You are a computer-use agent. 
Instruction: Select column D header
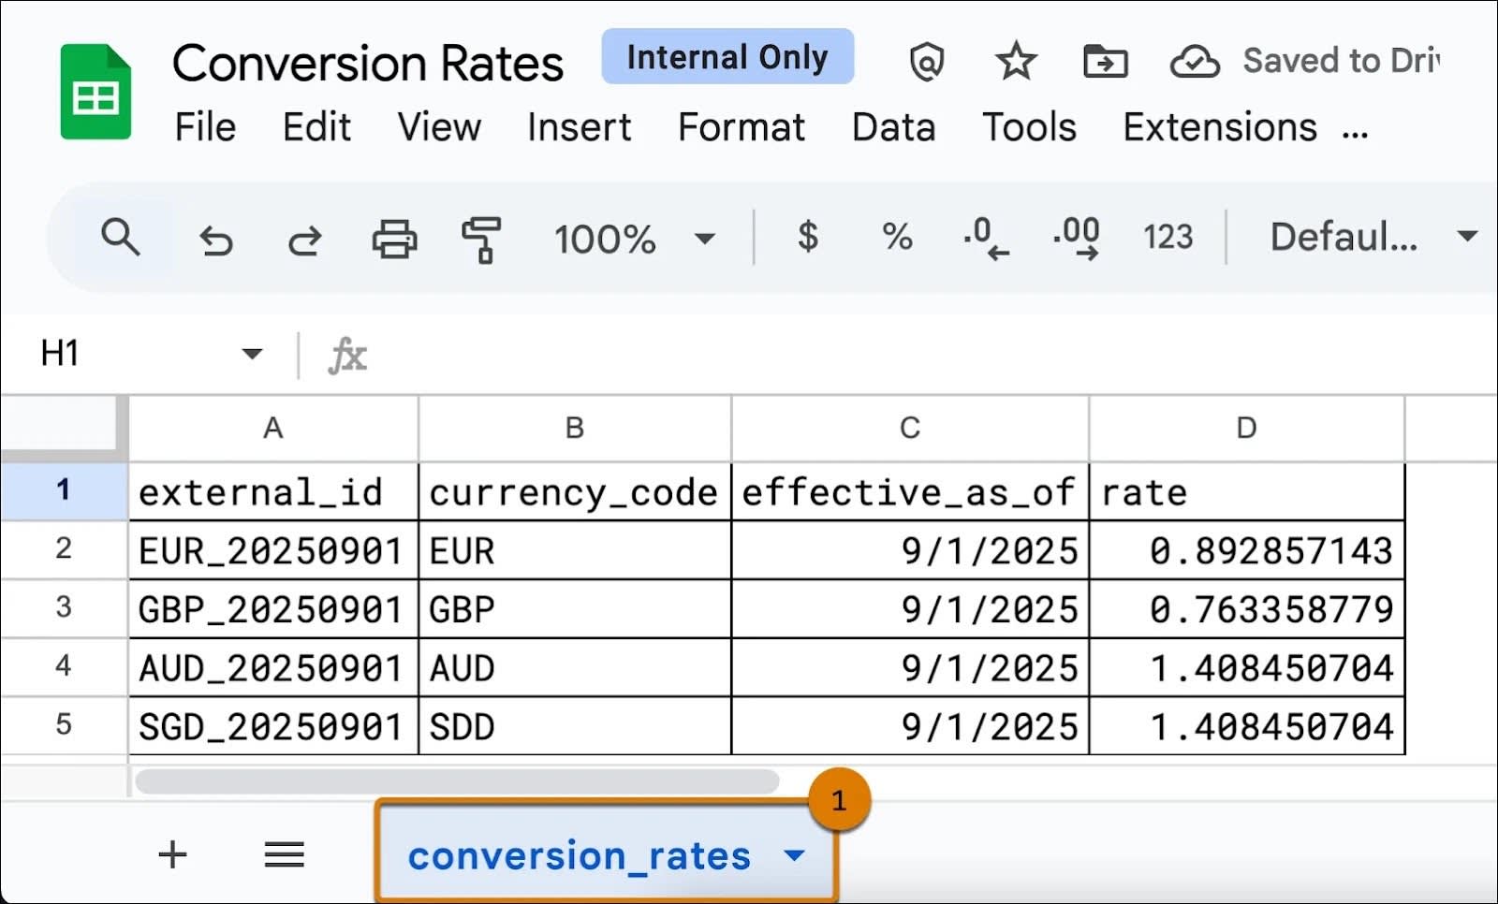pos(1246,428)
